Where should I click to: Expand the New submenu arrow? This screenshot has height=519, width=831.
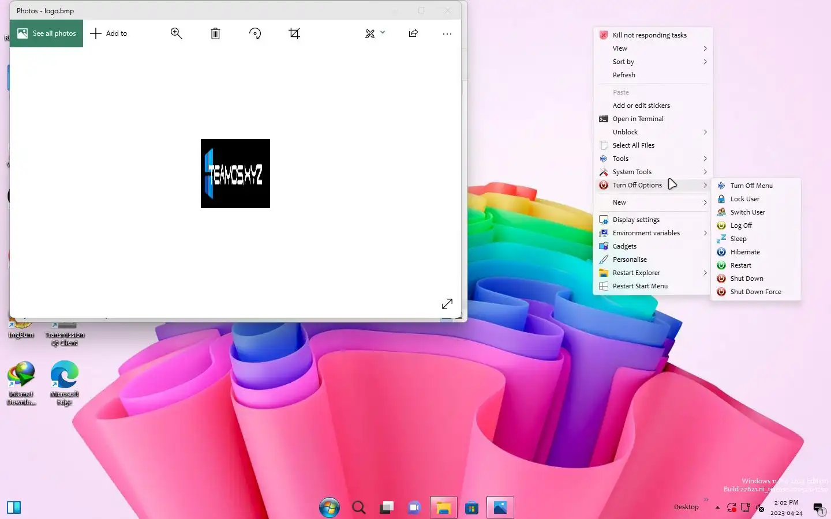coord(705,202)
